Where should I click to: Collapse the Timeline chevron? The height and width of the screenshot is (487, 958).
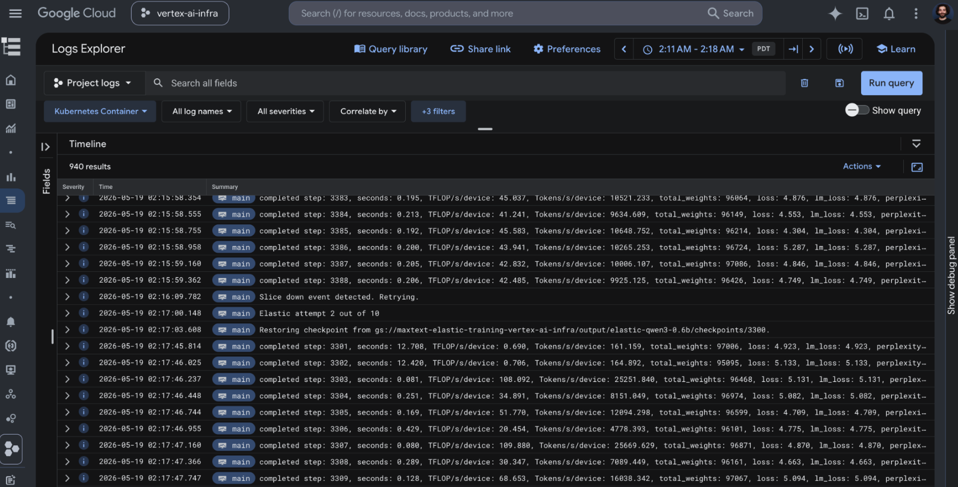(916, 144)
